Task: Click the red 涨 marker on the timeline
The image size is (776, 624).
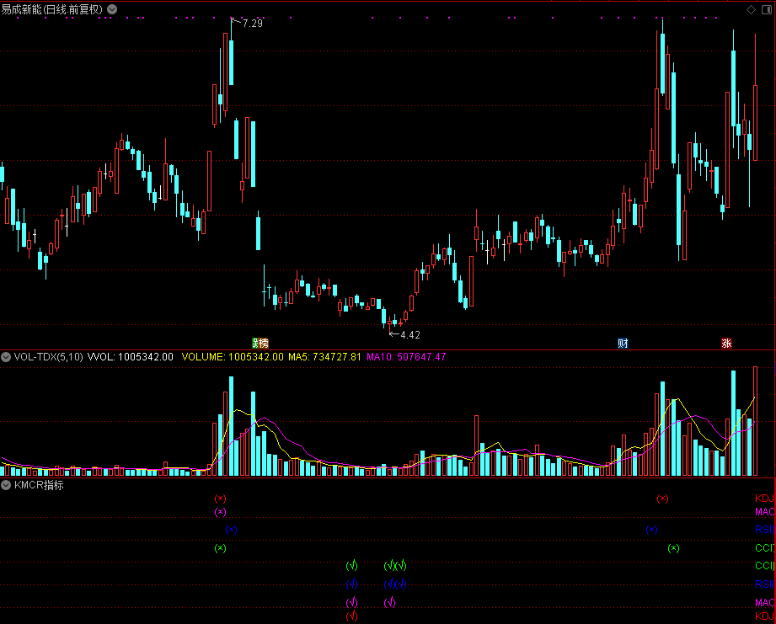Action: tap(726, 343)
